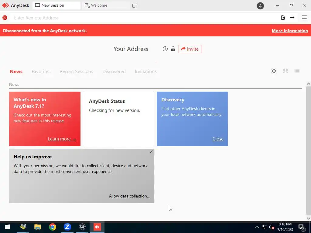Image resolution: width=311 pixels, height=233 pixels.
Task: Open File Explorer from taskbar
Action: [x=37, y=227]
